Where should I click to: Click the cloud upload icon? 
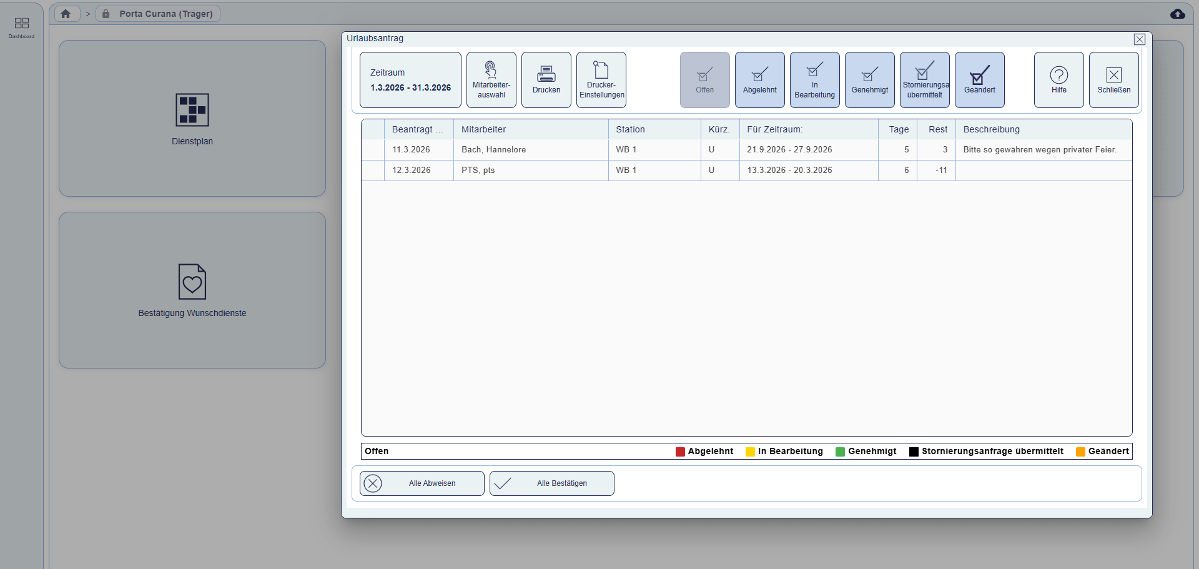pos(1177,14)
